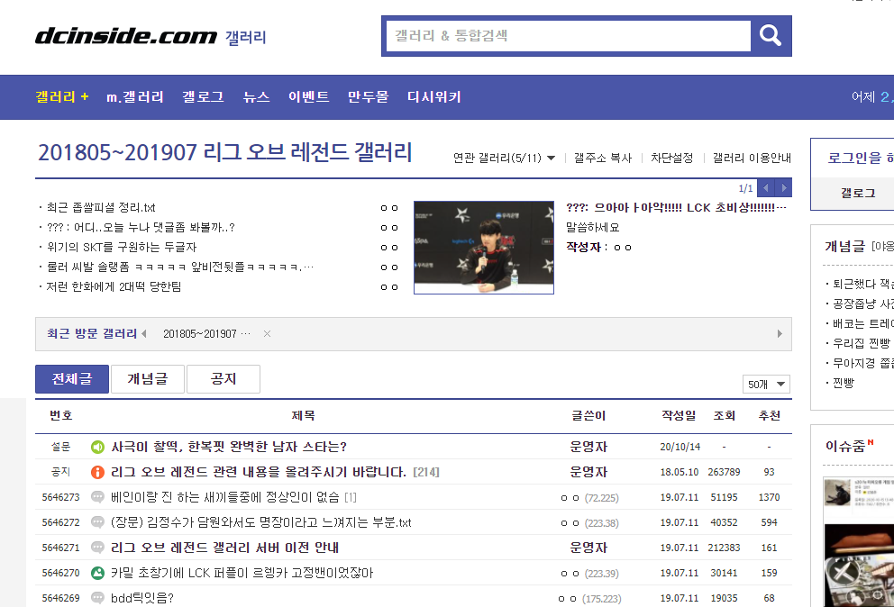Viewport: 894px width, 607px height.
Task: Open post 어디..오늘 누나 댓글좀 봐볼까..?
Action: pyautogui.click(x=141, y=228)
